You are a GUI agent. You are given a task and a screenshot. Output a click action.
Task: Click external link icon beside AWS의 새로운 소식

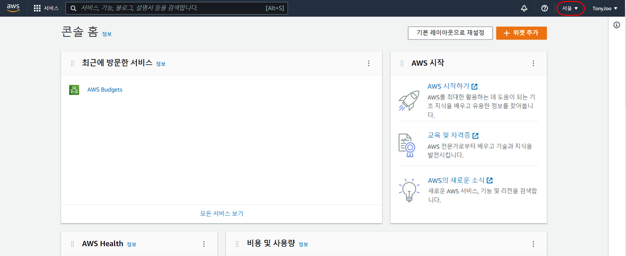click(490, 180)
